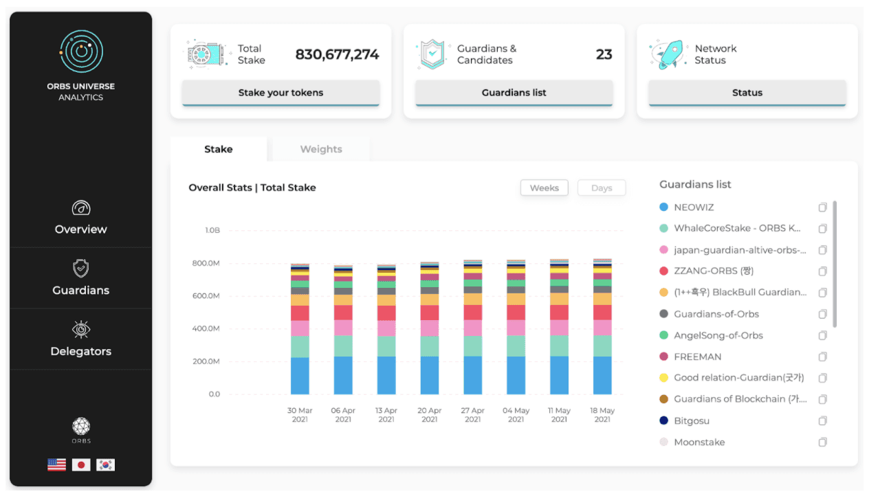Copy Bitgosu guardian address
Viewport: 869px width, 496px height.
point(822,420)
